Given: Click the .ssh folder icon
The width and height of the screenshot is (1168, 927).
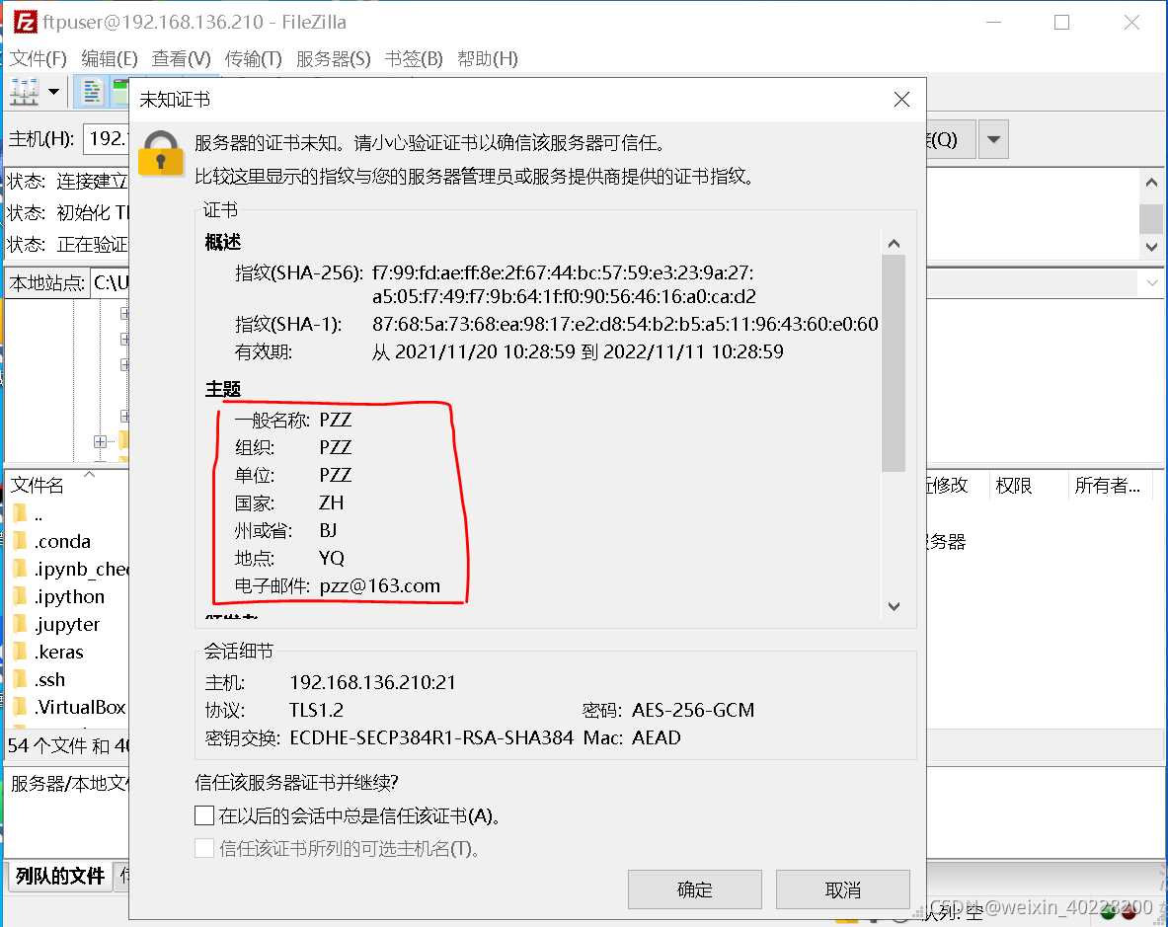Looking at the screenshot, I should coord(20,679).
